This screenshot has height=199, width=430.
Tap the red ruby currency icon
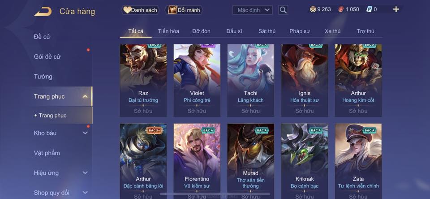coord(340,9)
